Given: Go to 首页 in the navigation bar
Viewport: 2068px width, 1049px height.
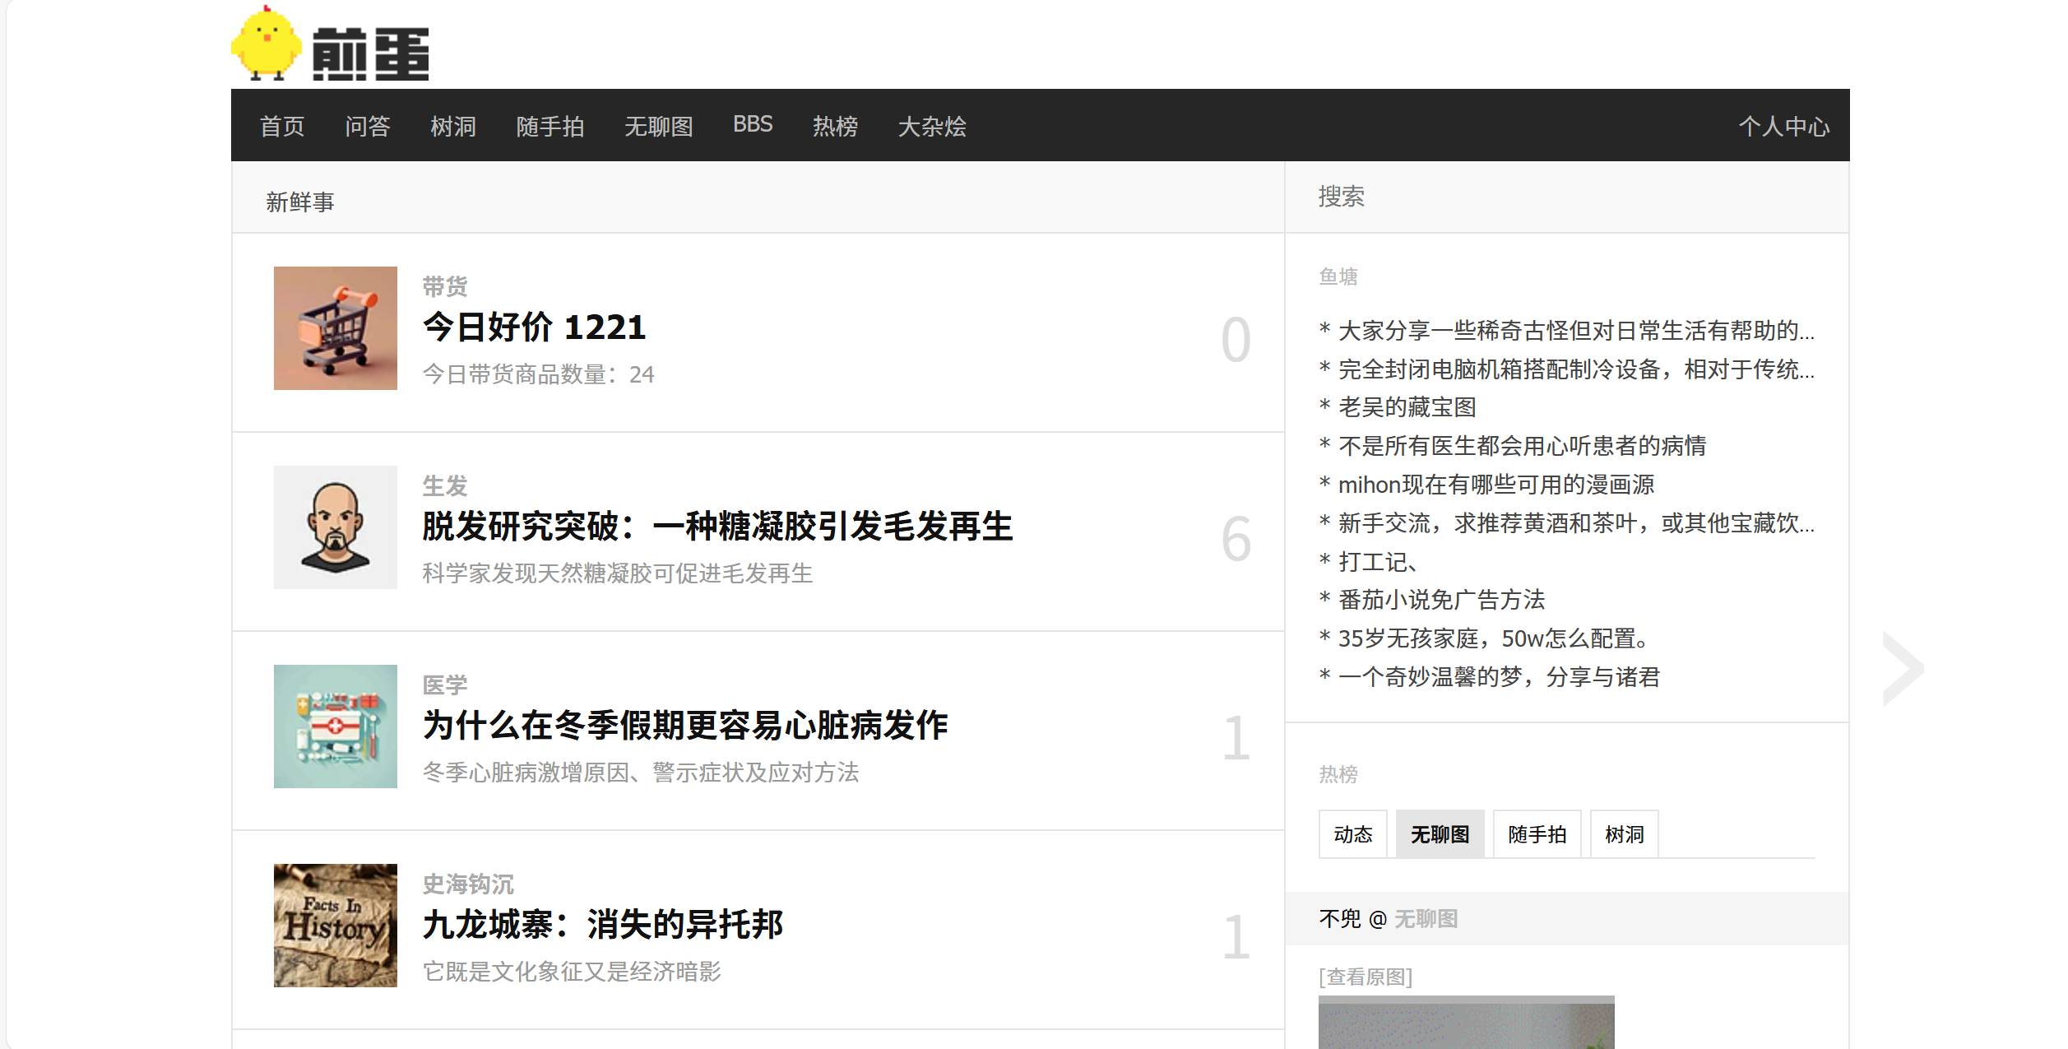Looking at the screenshot, I should 282,126.
